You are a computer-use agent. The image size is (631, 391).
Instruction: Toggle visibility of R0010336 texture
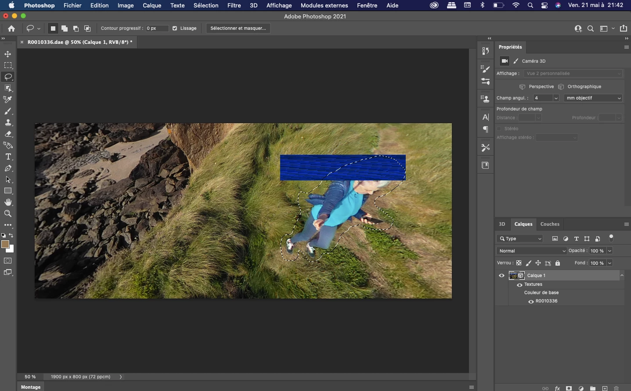coord(531,302)
